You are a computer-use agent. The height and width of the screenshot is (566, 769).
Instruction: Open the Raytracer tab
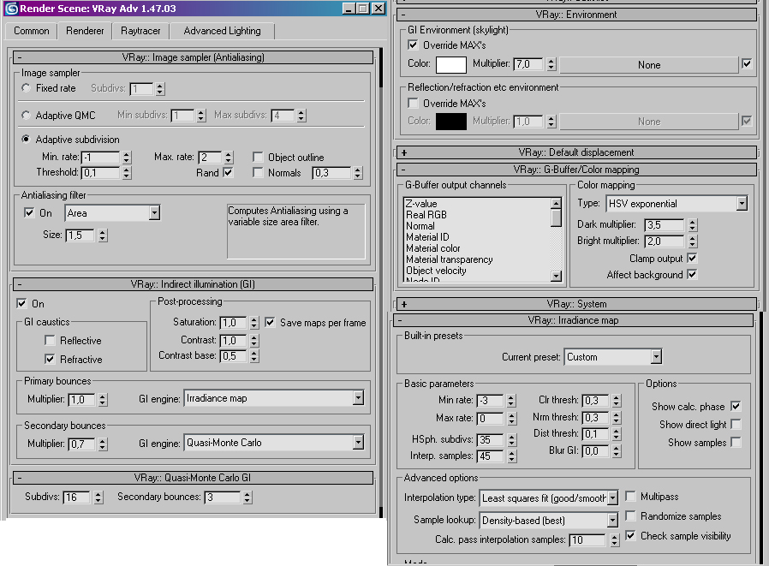tap(140, 31)
